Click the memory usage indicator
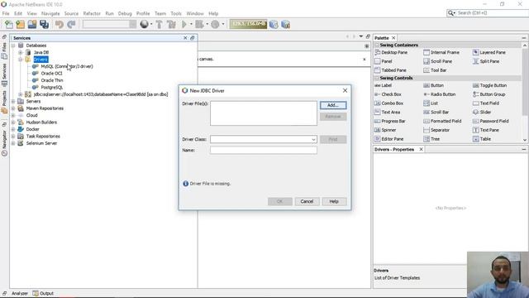The image size is (529, 298). 248,24
